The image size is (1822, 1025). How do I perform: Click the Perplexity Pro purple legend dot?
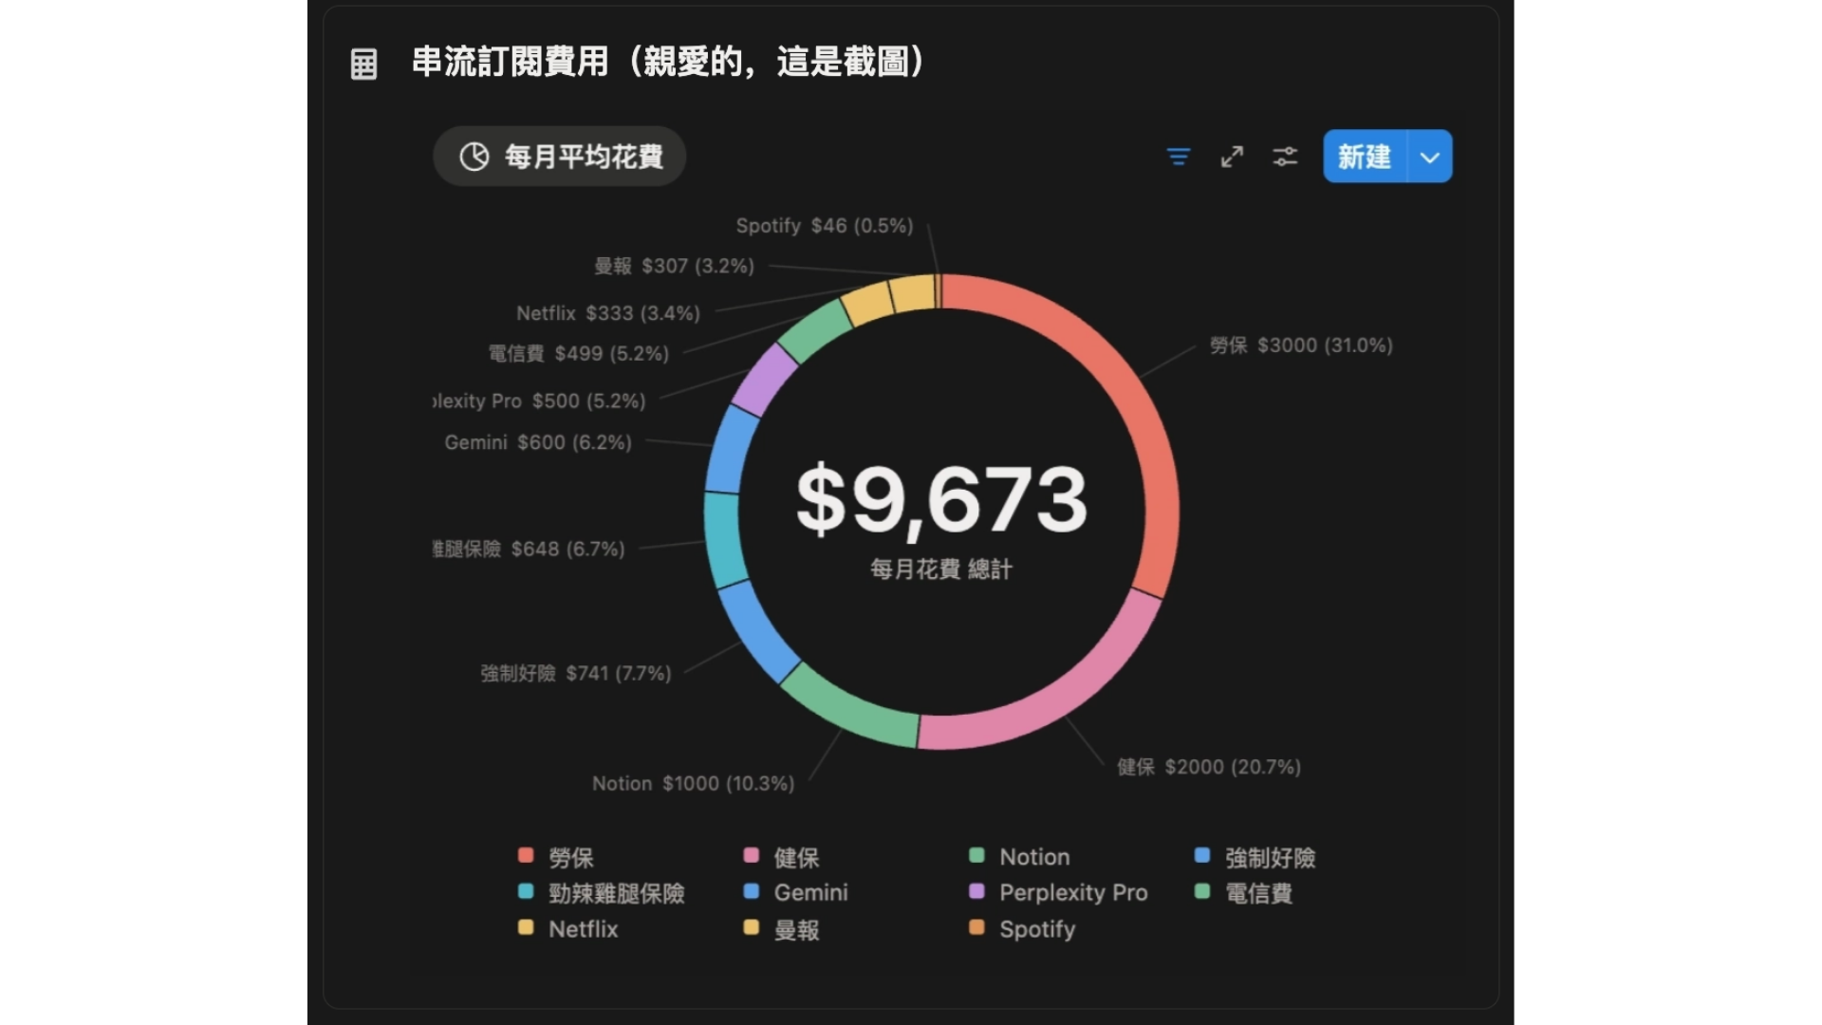976,891
